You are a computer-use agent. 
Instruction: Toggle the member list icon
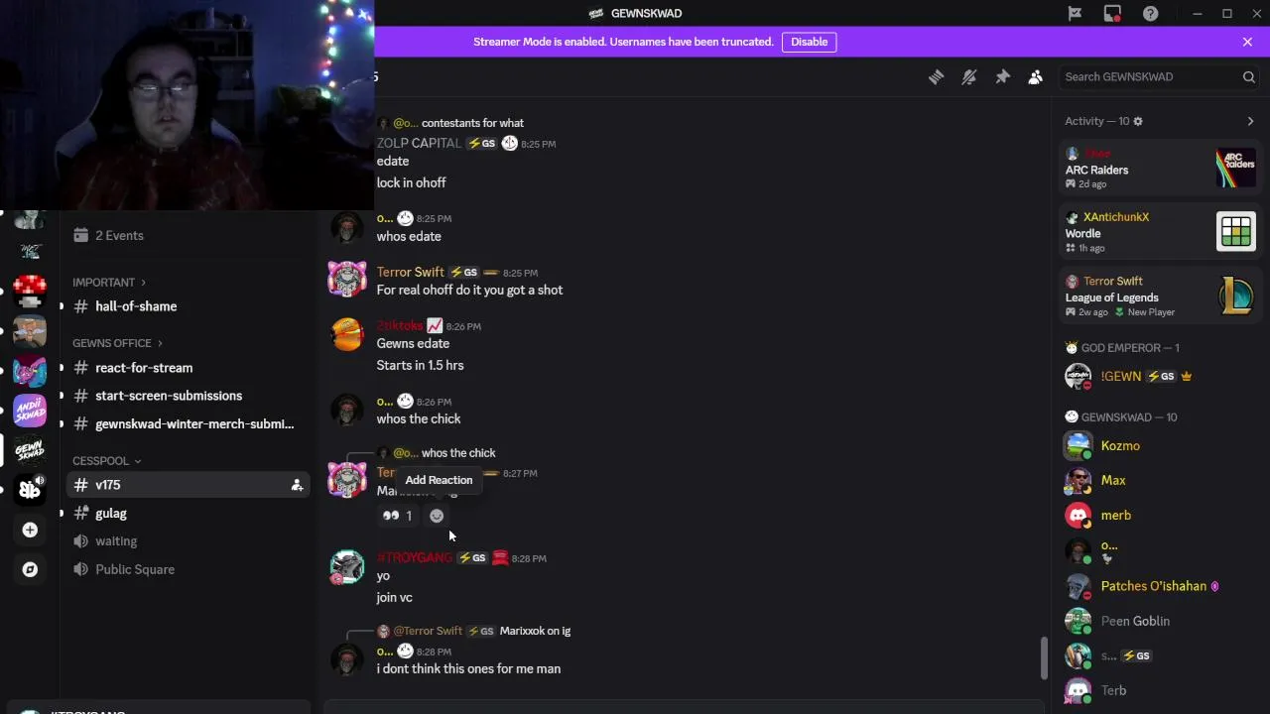coord(1035,76)
